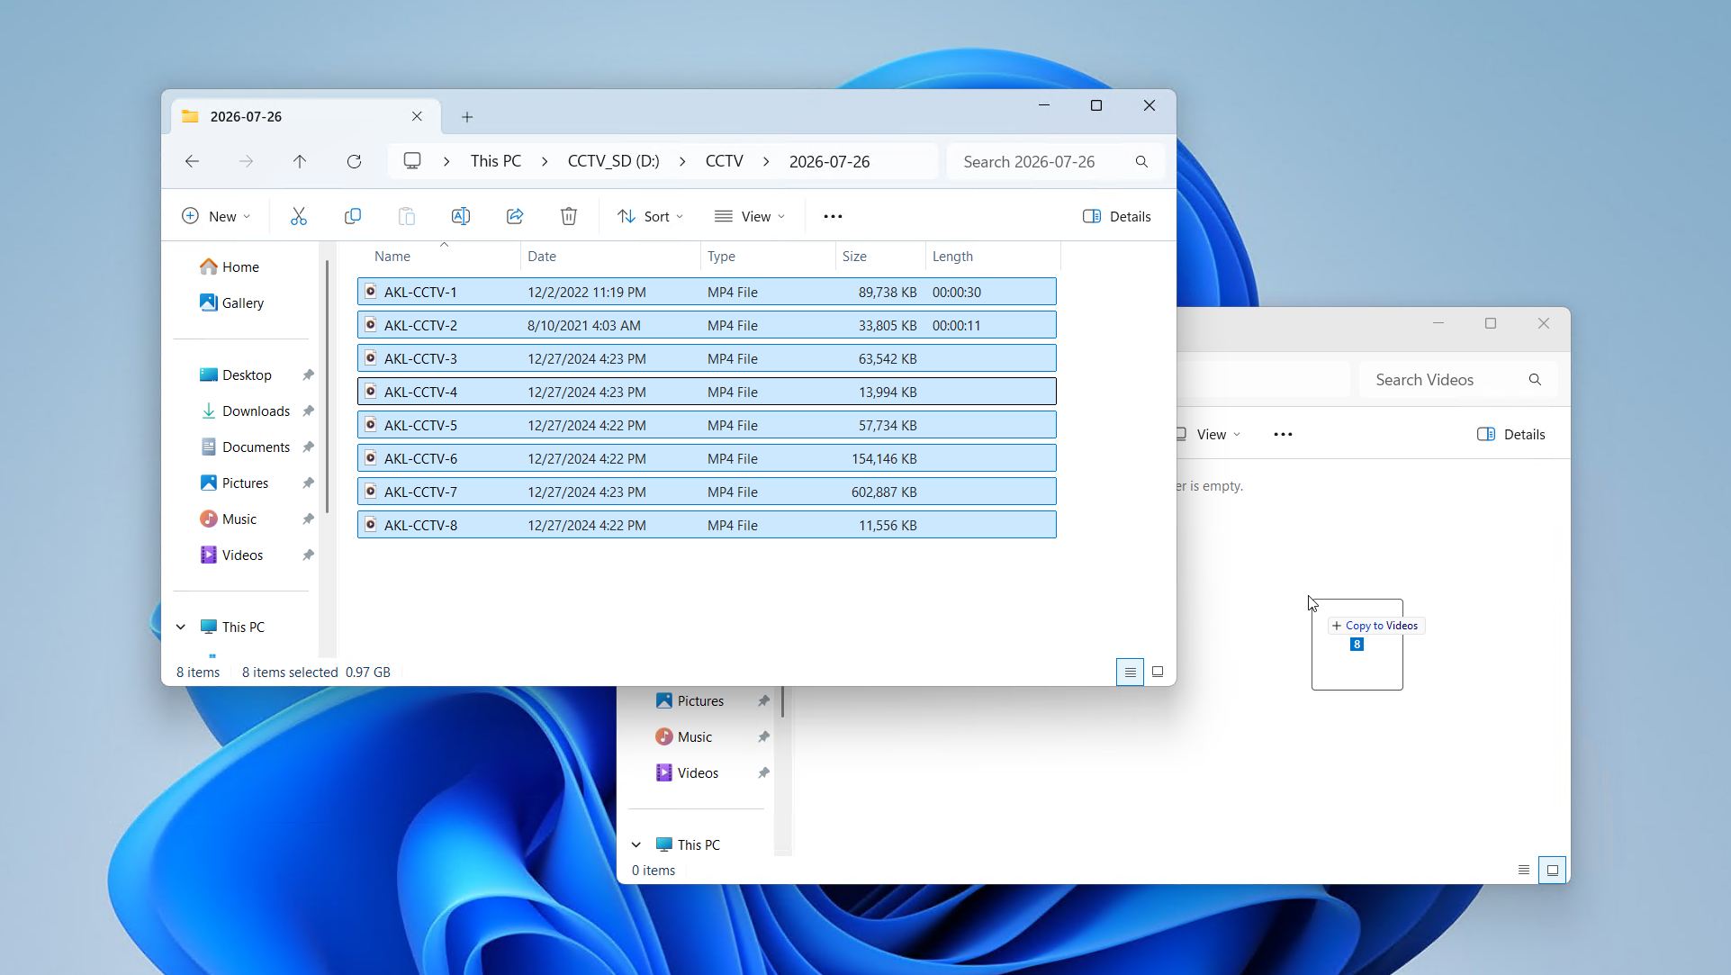Click the MP4 file icon for AKL-CCTV-8
This screenshot has height=975, width=1731.
click(x=370, y=525)
